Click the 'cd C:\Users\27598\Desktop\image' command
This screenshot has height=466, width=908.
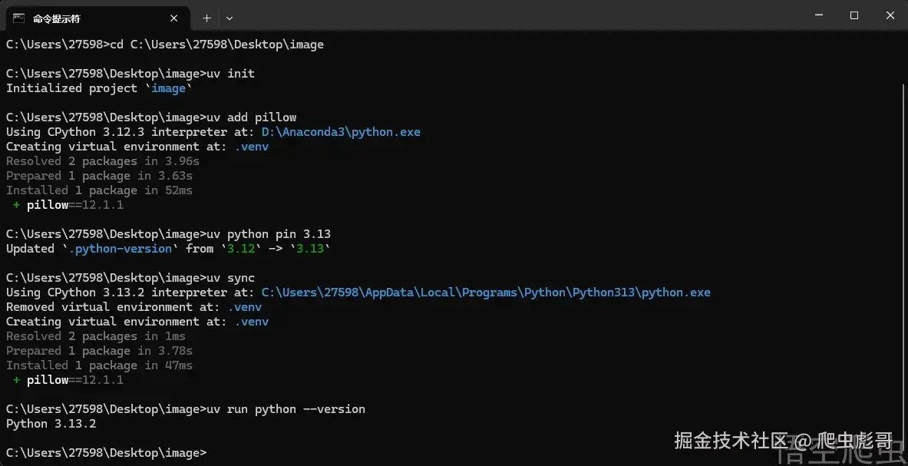coord(216,45)
